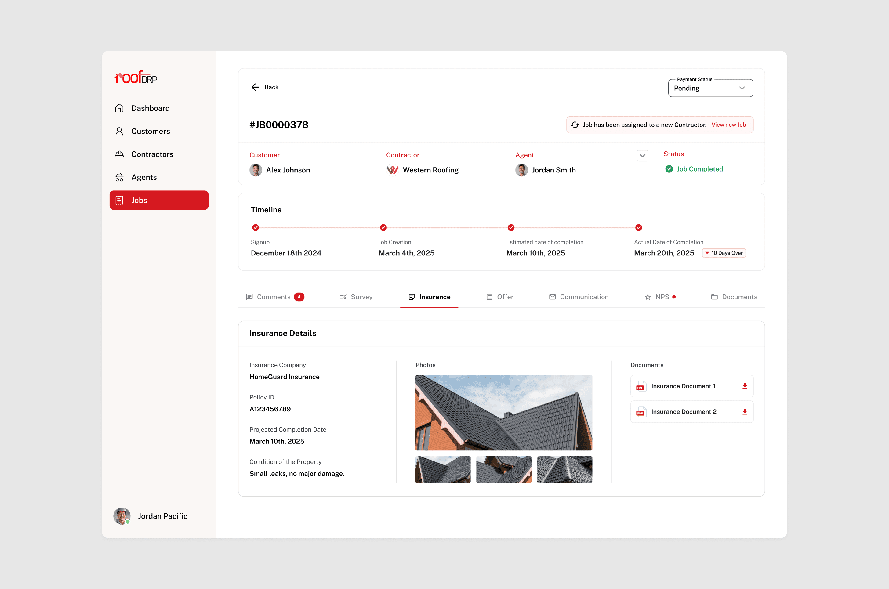Download Insurance Document 1

744,386
